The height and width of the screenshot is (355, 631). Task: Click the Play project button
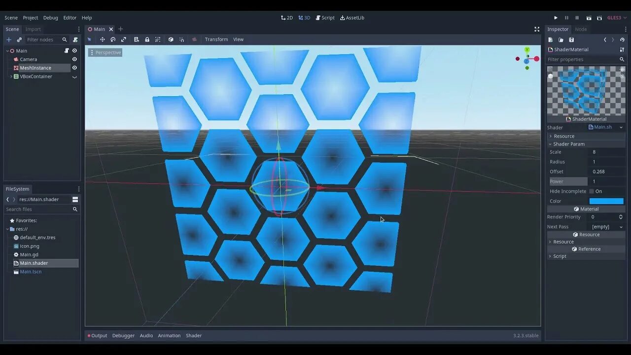pos(556,18)
